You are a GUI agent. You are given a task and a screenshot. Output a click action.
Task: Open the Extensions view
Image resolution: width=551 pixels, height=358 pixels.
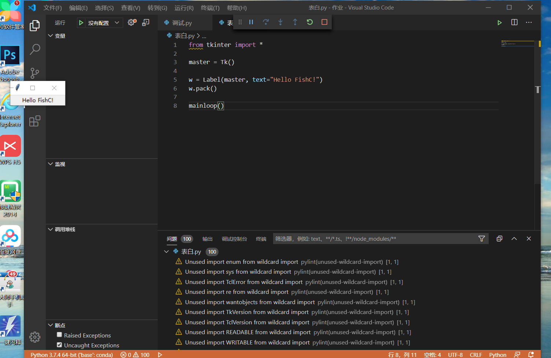35,121
